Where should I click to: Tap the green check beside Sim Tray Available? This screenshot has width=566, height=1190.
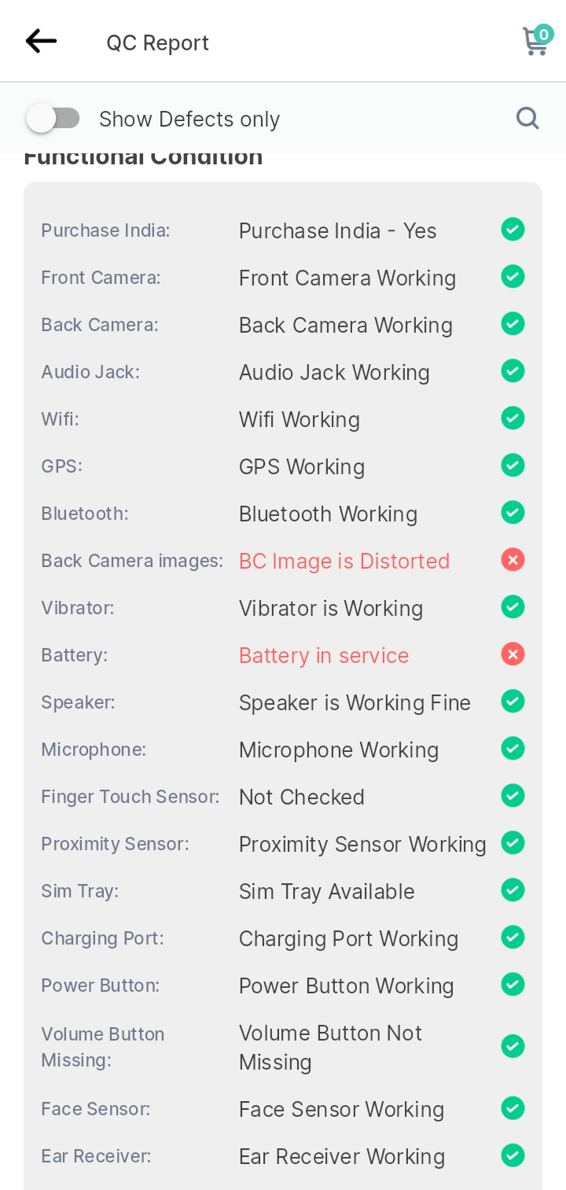[513, 890]
